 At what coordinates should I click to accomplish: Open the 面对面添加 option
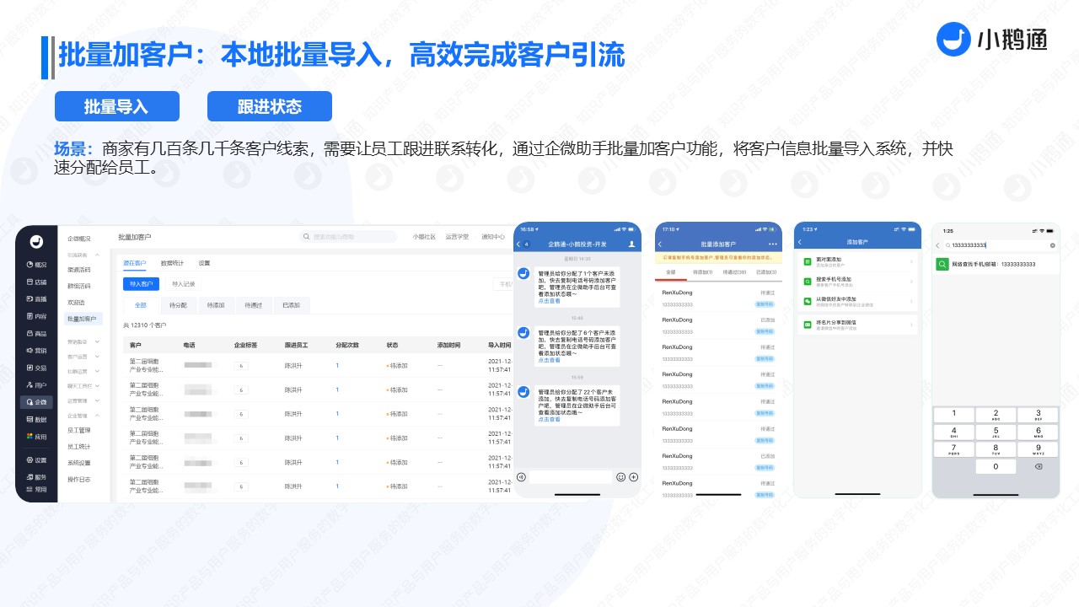pyautogui.click(x=857, y=261)
